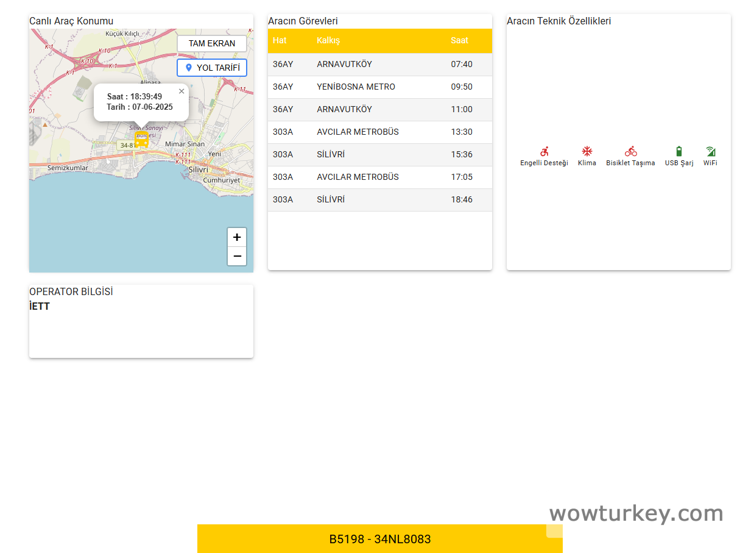This screenshot has height=553, width=740.
Task: Click the Hat column header
Action: (x=280, y=40)
